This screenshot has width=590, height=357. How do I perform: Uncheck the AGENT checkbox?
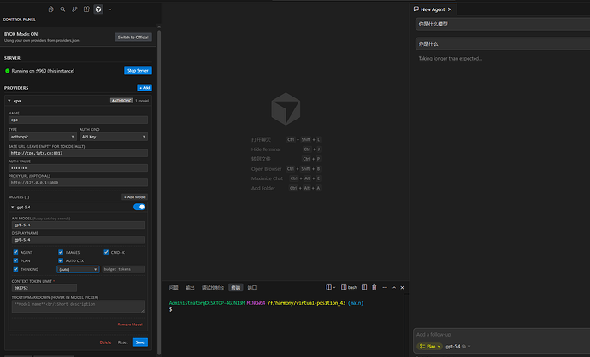[15, 252]
